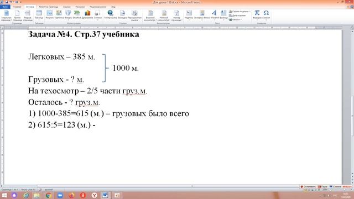354x199 pixels.
Task: Click the line 'Легковых – 385 м.'
Action: tap(61, 57)
